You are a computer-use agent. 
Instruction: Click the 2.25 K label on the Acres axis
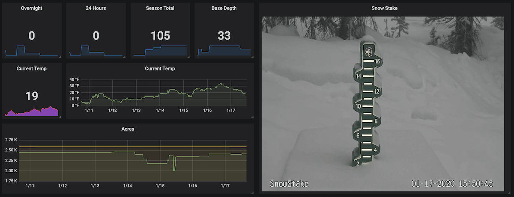click(x=11, y=160)
